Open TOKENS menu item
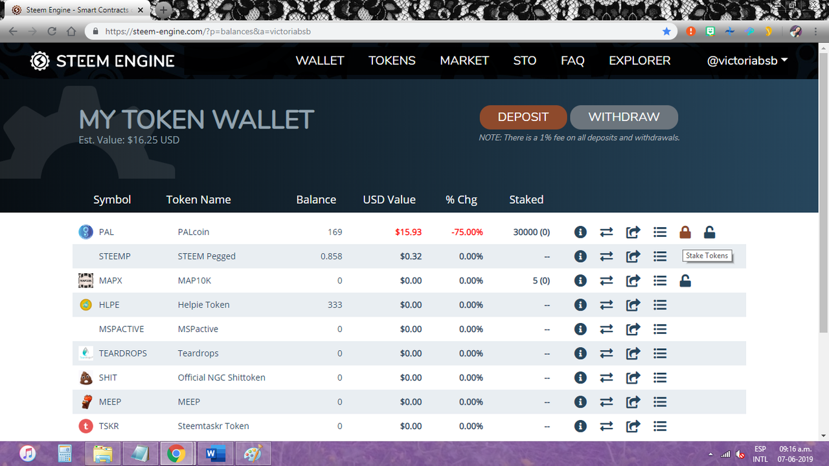The width and height of the screenshot is (829, 466). 392,61
